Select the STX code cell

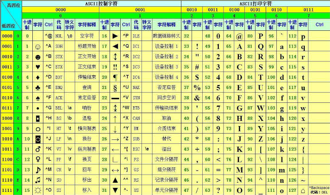pos(59,57)
